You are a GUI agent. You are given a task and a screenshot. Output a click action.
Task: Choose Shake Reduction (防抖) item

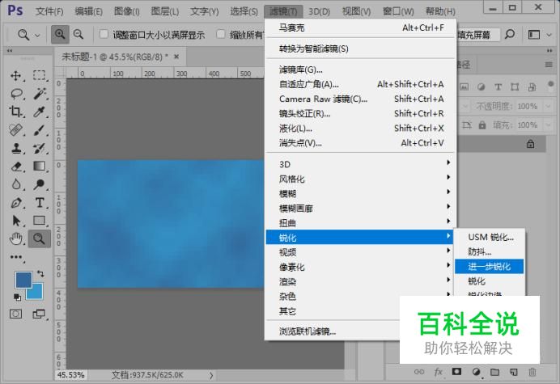point(490,251)
